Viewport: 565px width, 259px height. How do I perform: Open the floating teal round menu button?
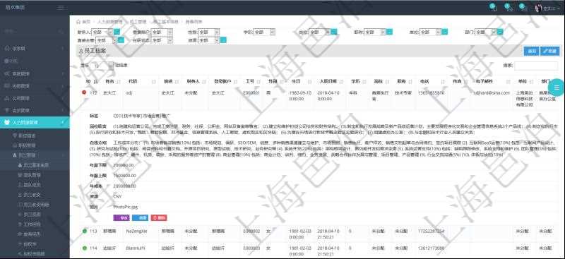(557, 88)
